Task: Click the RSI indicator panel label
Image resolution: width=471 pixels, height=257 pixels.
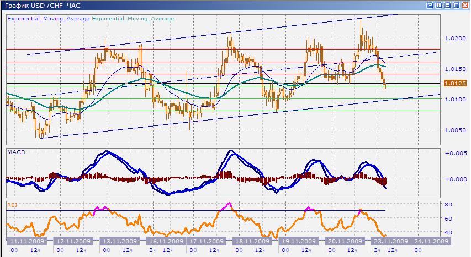Action: pos(12,205)
